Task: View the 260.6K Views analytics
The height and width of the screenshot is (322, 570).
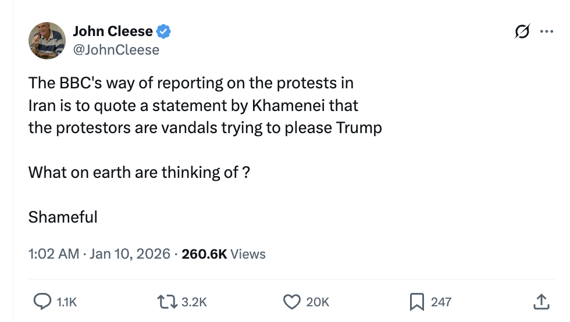Action: click(223, 254)
